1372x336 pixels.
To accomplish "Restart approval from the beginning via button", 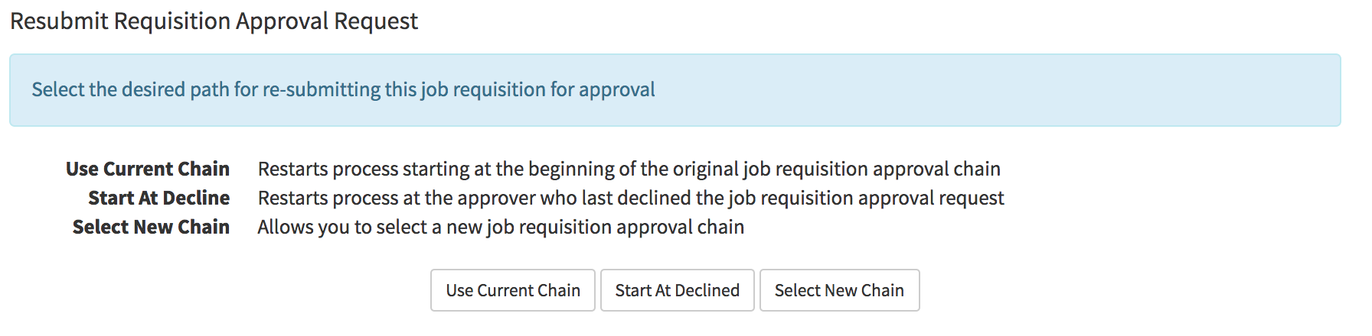I will click(512, 290).
